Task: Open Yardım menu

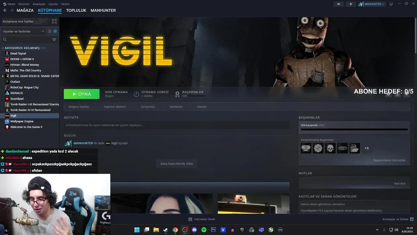Action: [x=65, y=4]
